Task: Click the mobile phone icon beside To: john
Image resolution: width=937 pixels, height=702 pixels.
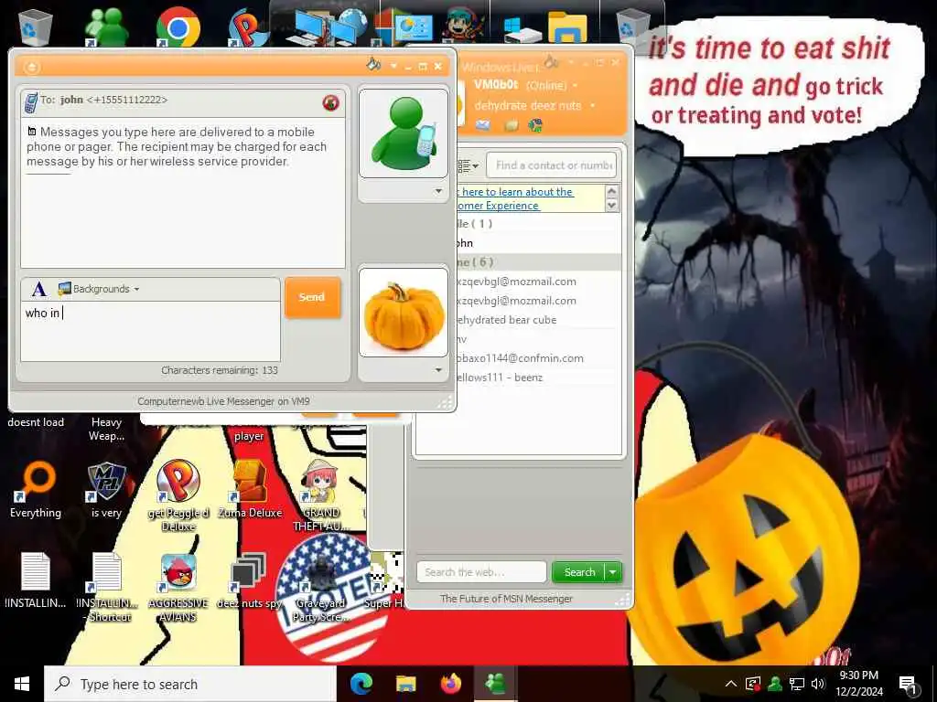Action: 30,102
